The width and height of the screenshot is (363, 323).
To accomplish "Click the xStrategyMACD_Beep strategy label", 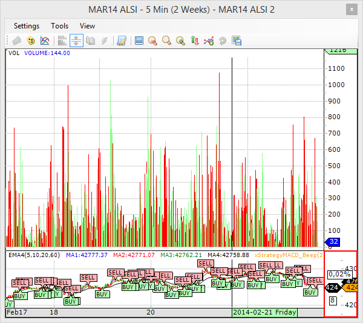I will point(289,255).
